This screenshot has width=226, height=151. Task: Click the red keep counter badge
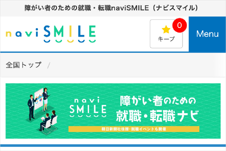click(180, 25)
